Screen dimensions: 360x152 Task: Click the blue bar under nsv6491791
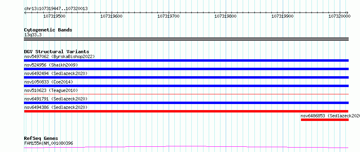click(x=186, y=103)
